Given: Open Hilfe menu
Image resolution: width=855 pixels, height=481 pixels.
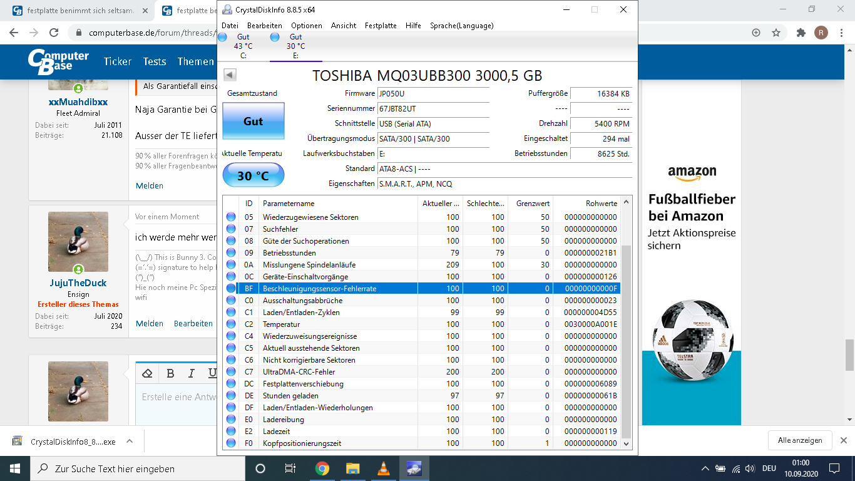Looking at the screenshot, I should [x=413, y=26].
